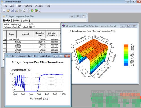The height and width of the screenshot is (108, 141).
Task: Click refractive index 1.45808 in layer 2
Action: (x=40, y=45)
